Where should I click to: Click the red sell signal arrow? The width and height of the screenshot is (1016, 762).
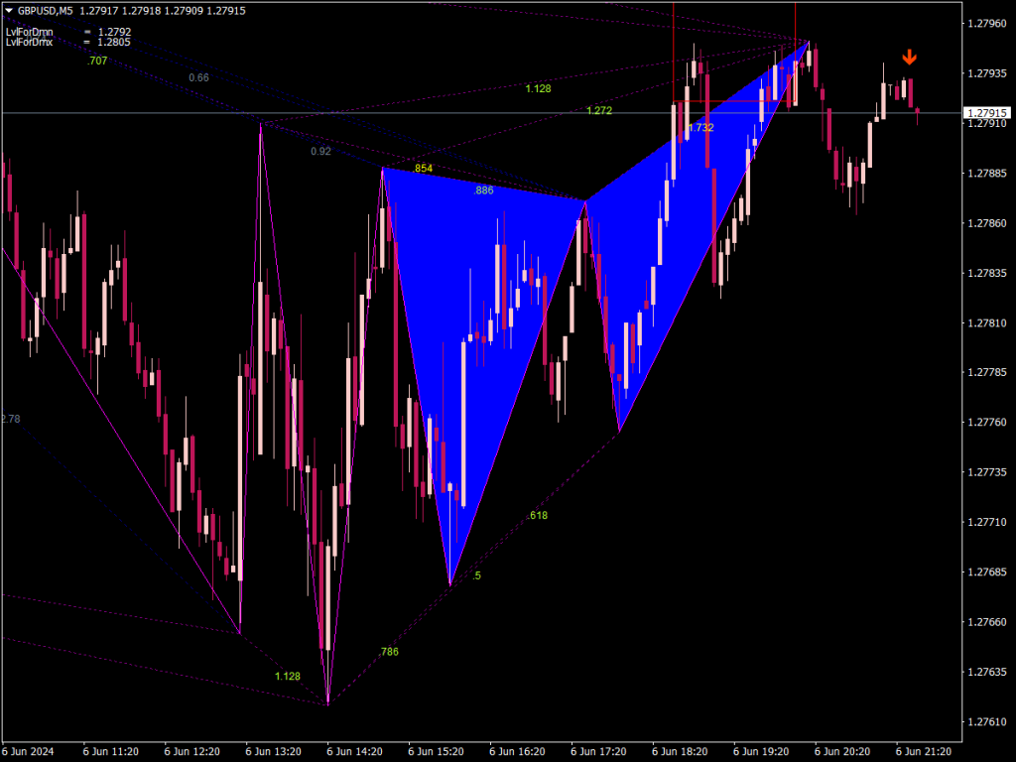910,59
